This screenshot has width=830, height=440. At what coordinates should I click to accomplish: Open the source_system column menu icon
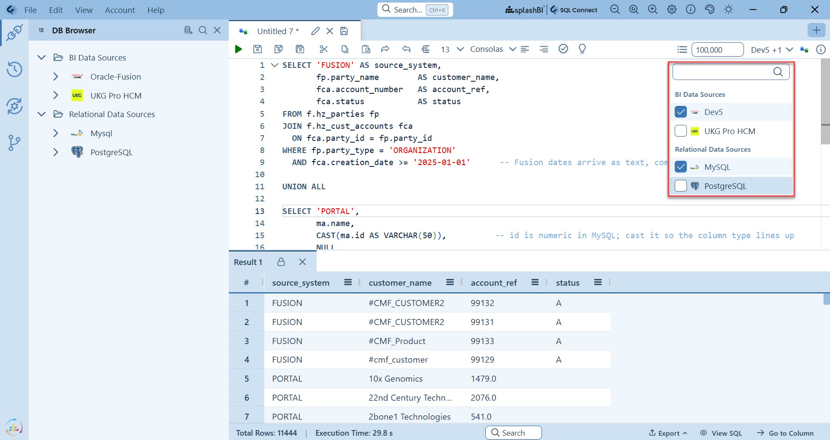click(x=348, y=282)
